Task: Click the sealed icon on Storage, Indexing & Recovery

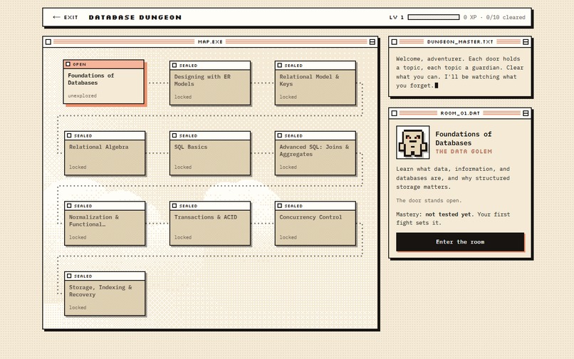Action: coord(69,276)
